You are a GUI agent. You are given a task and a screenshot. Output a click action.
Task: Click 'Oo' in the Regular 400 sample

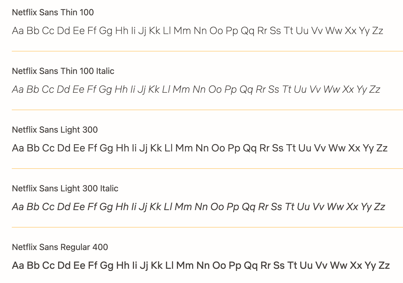point(219,266)
